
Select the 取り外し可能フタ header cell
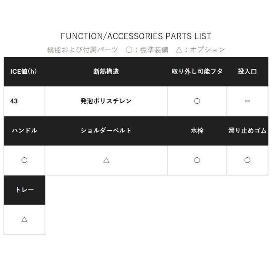click(197, 71)
